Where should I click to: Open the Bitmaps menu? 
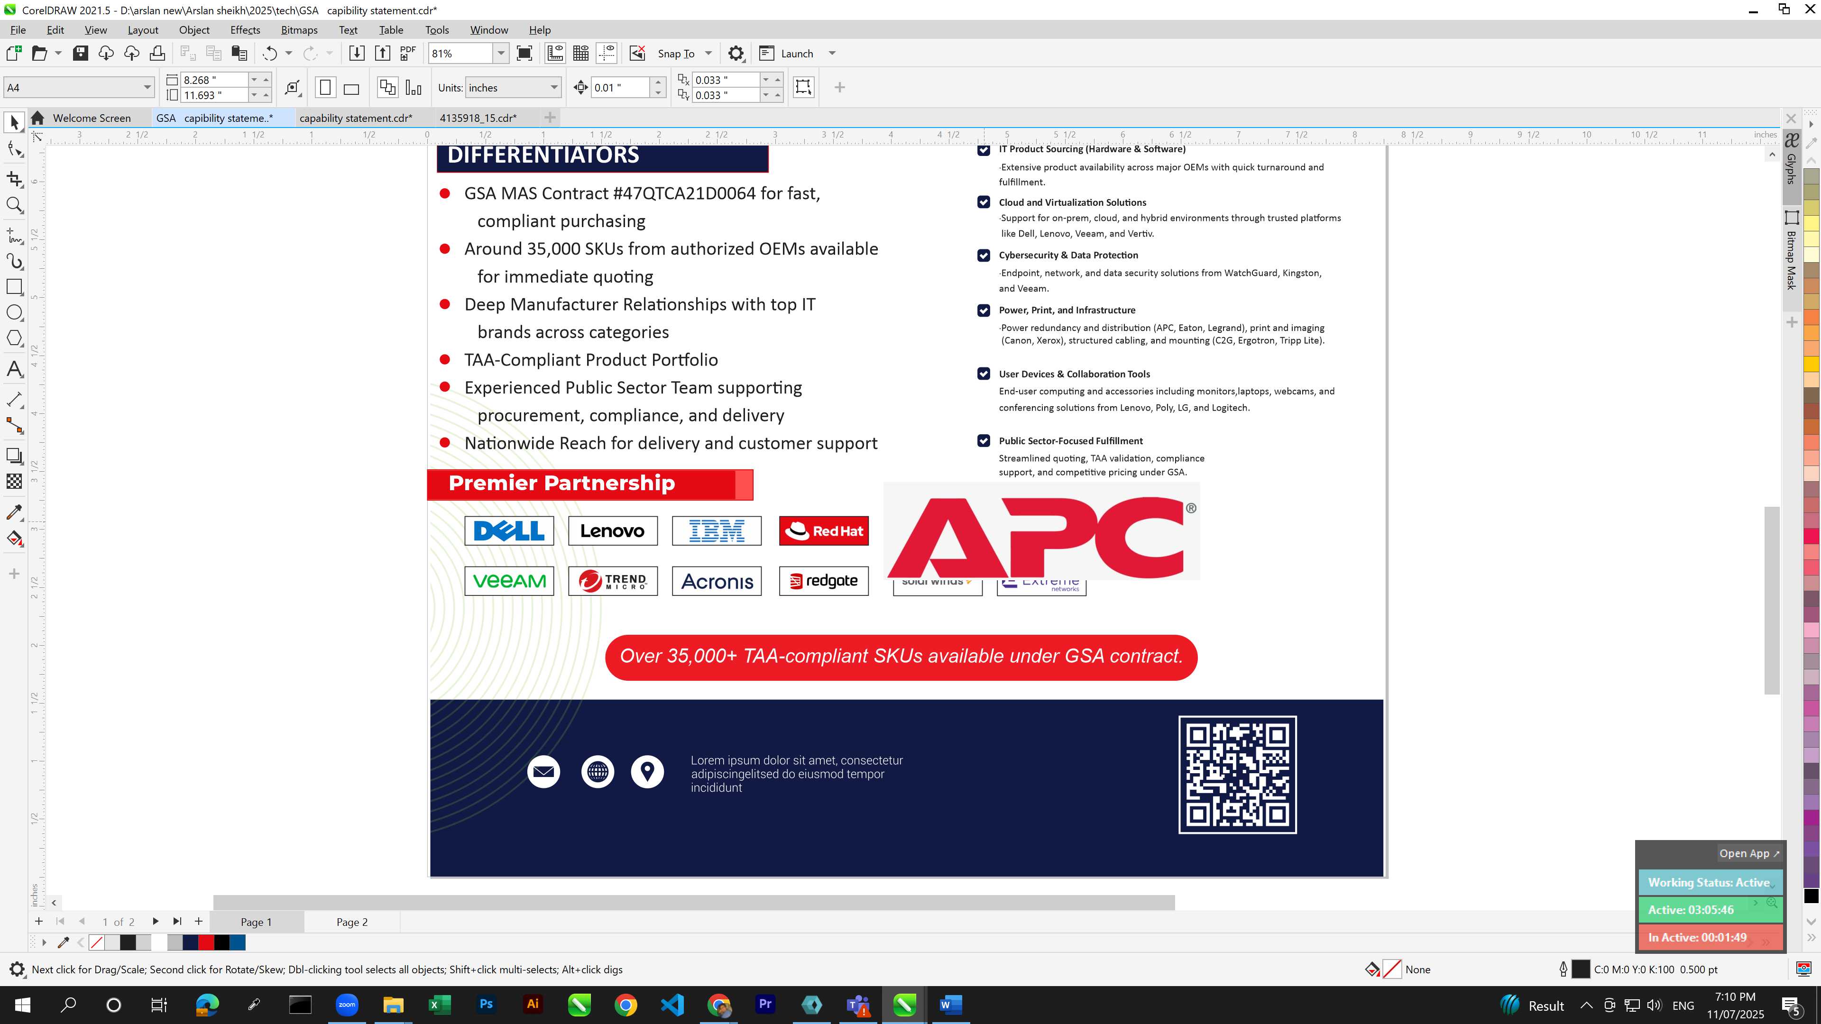(x=299, y=30)
